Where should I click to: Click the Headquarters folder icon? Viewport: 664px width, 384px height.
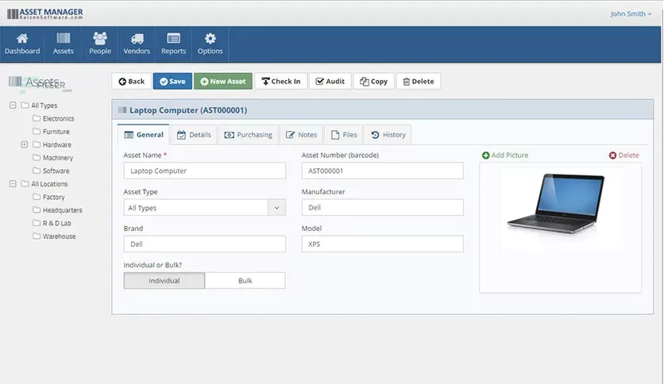(37, 209)
